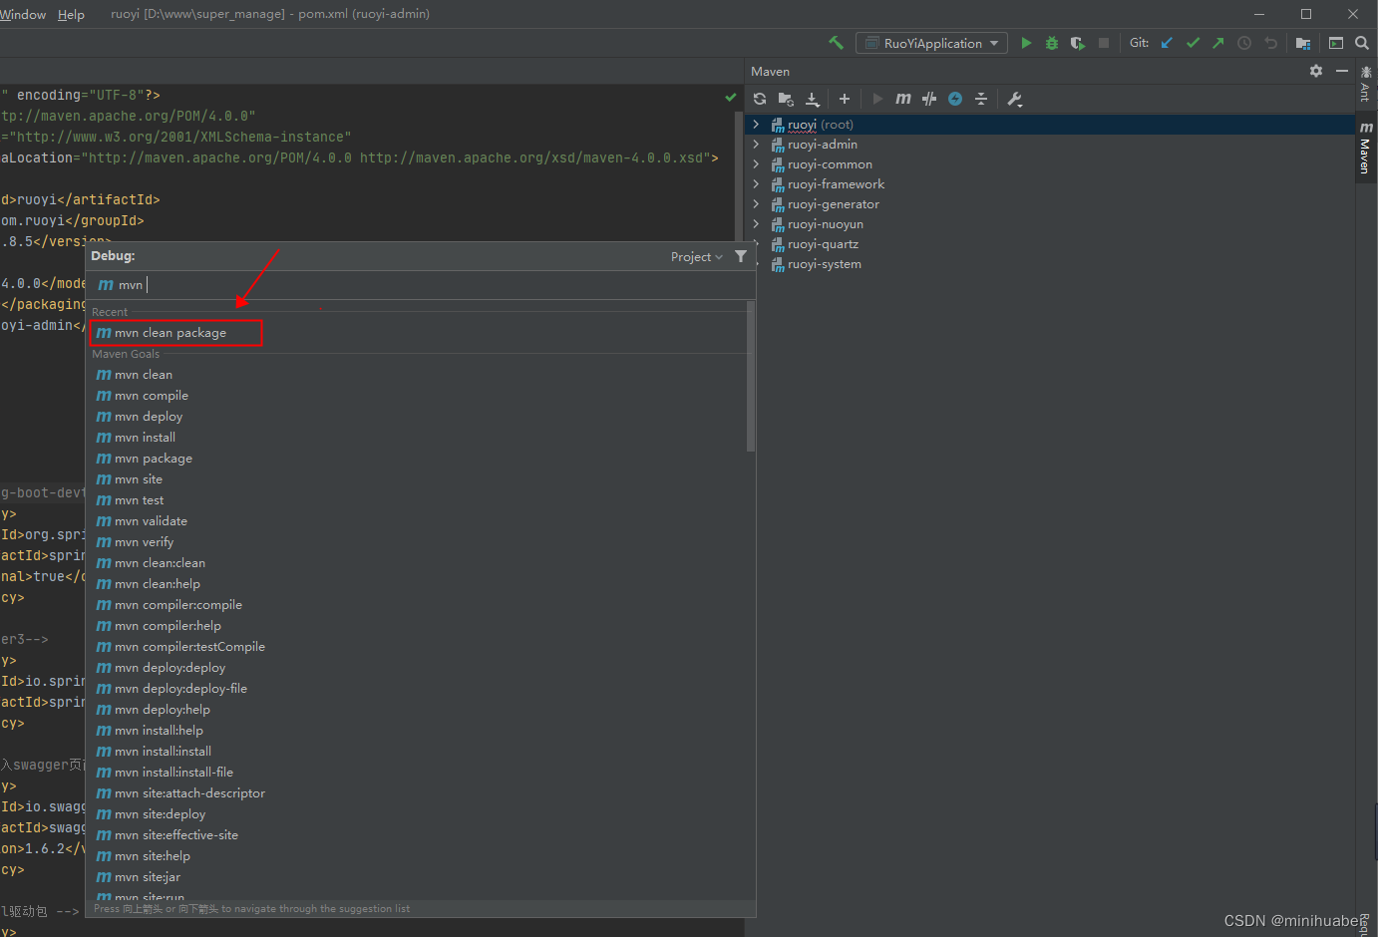Click the Run Maven Build arrow

coord(877,99)
